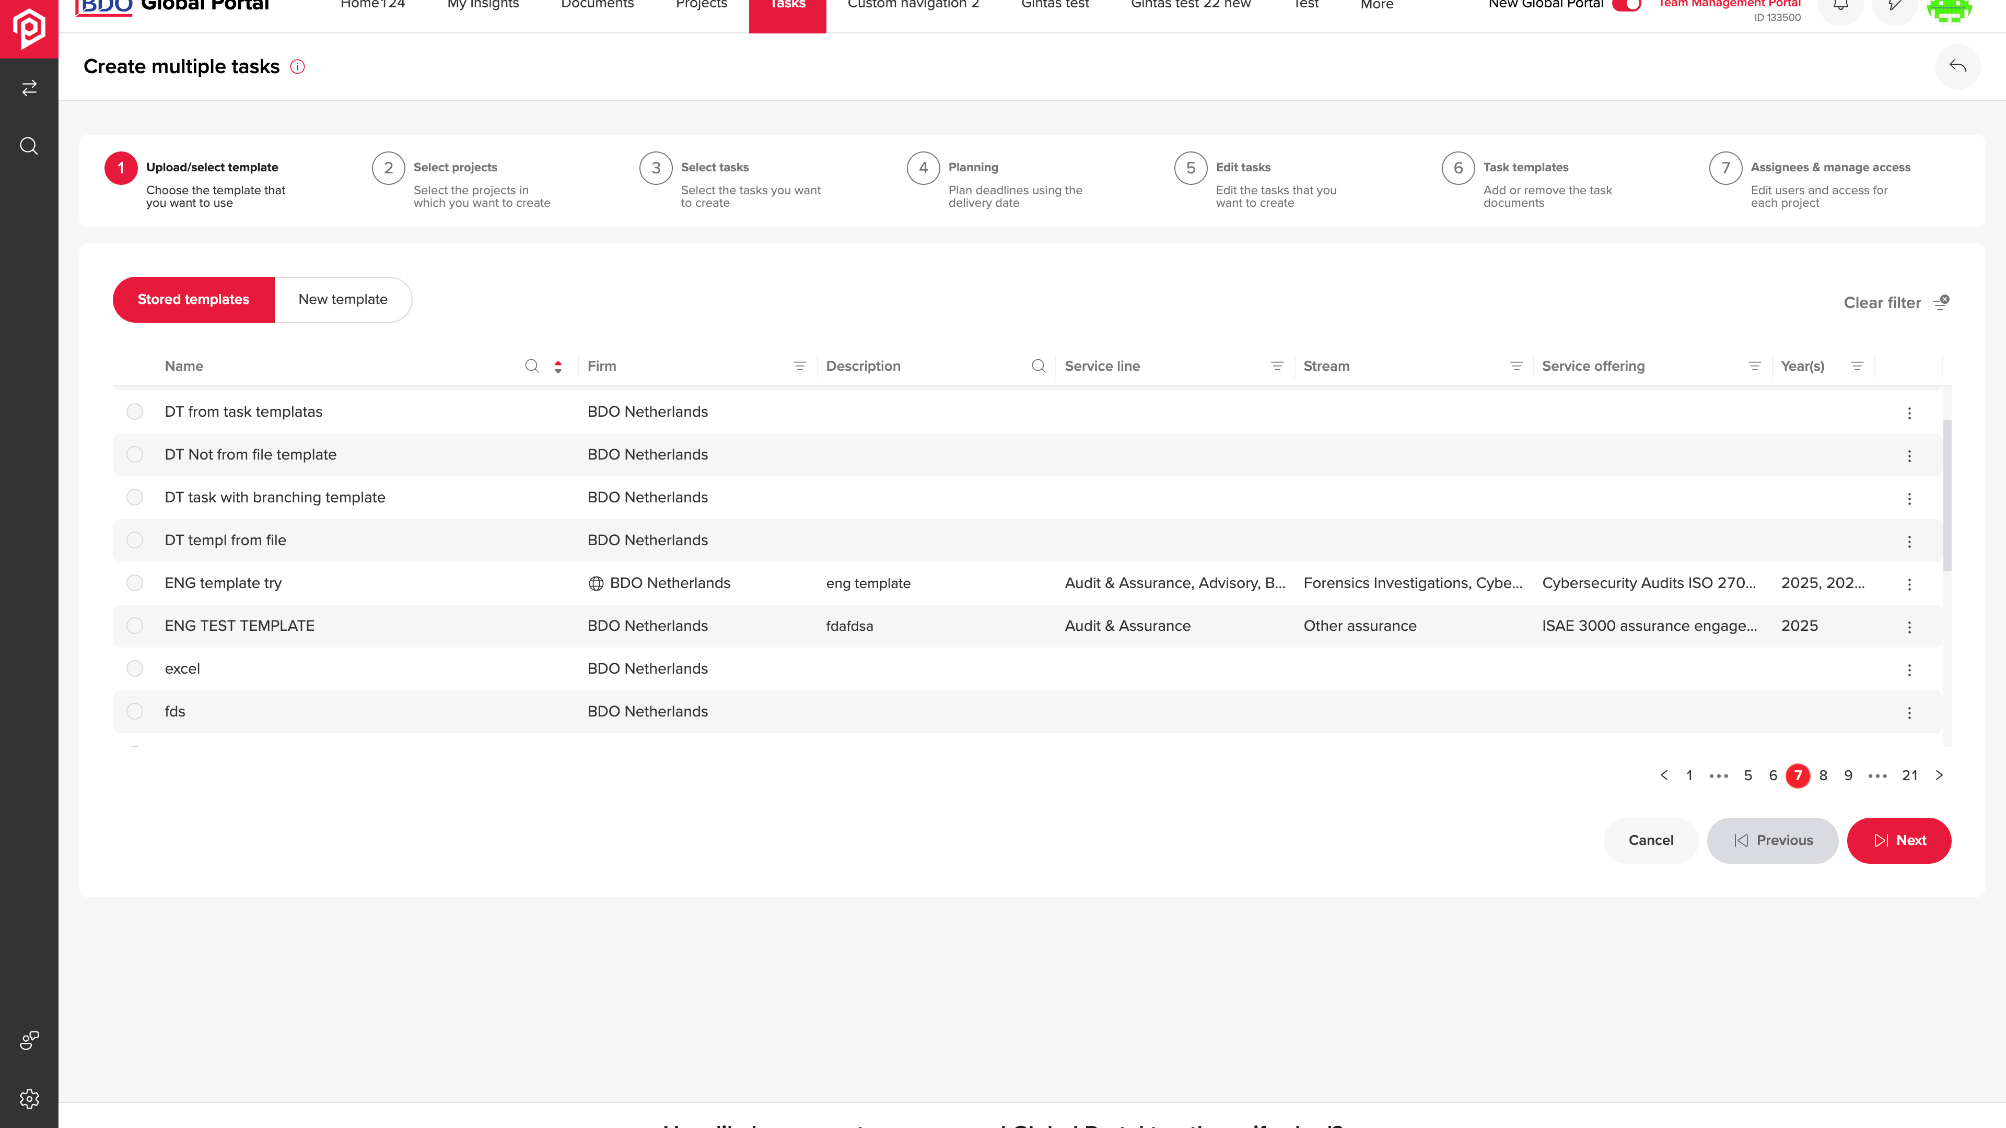The image size is (2006, 1128).
Task: Switch to New template tab
Action: [x=343, y=300]
